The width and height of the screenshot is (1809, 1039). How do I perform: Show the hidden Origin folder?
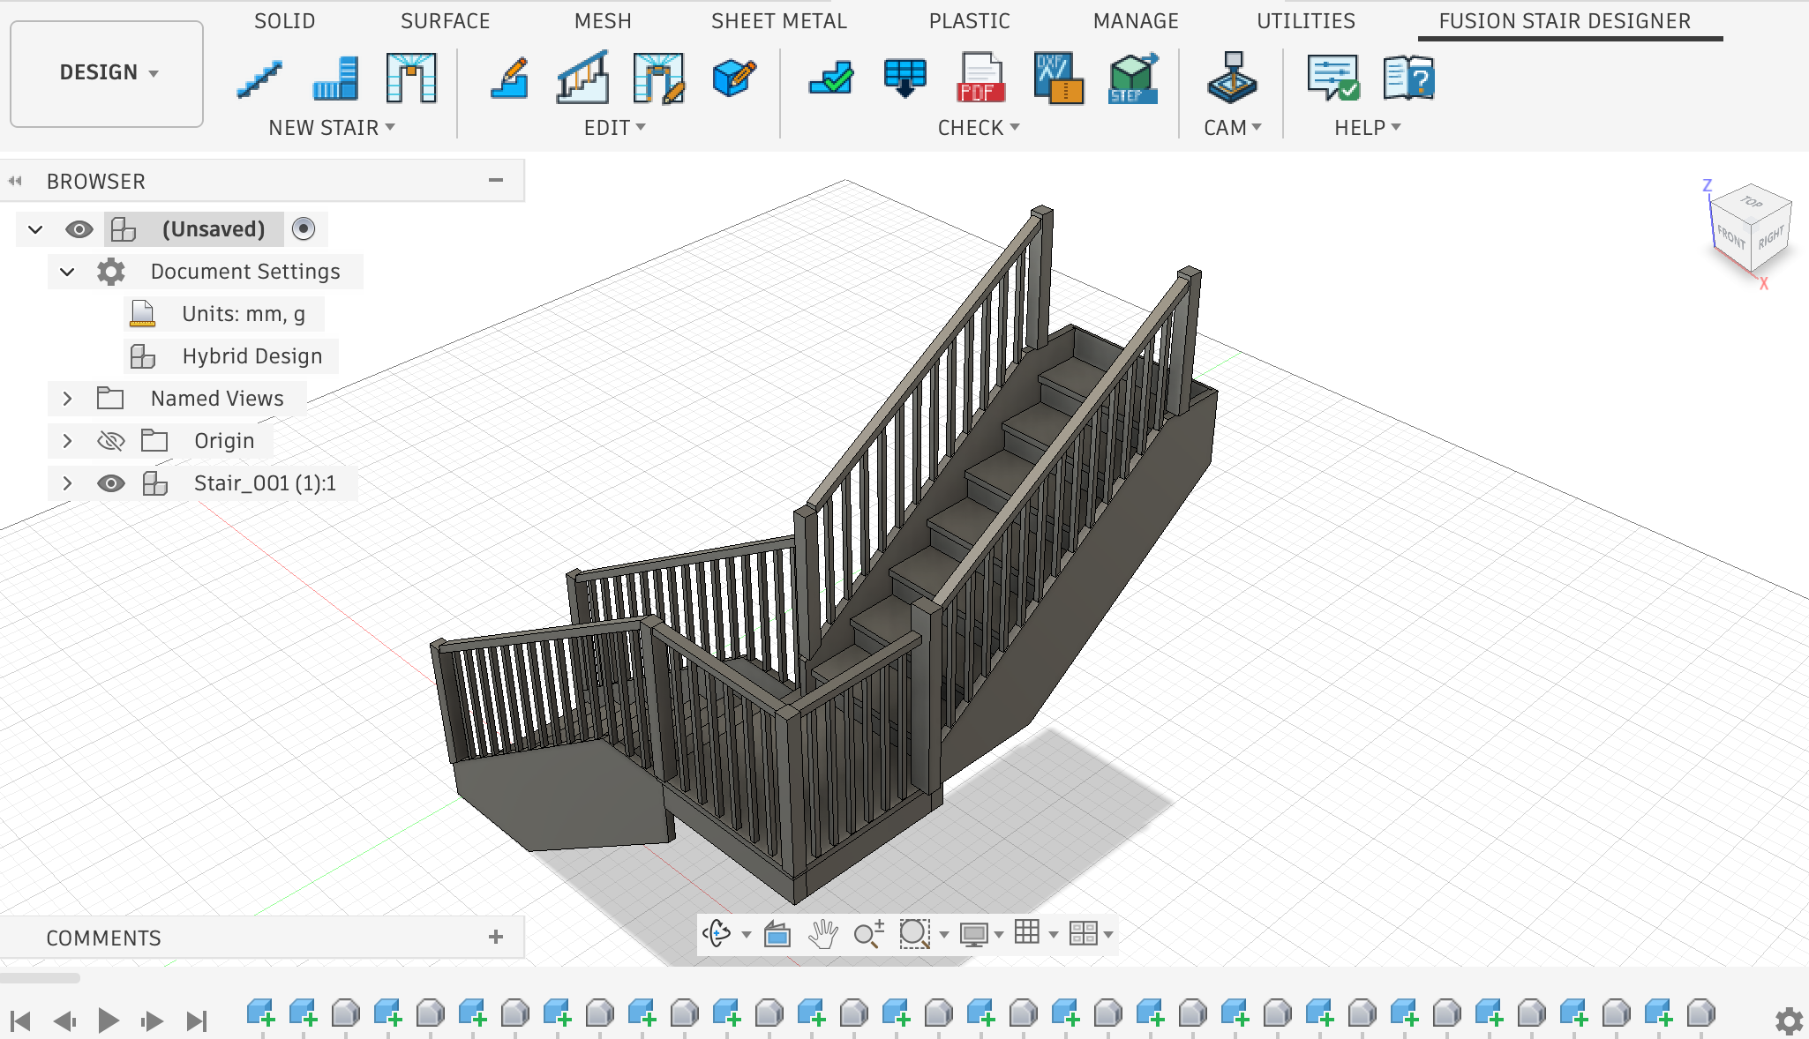click(x=110, y=440)
